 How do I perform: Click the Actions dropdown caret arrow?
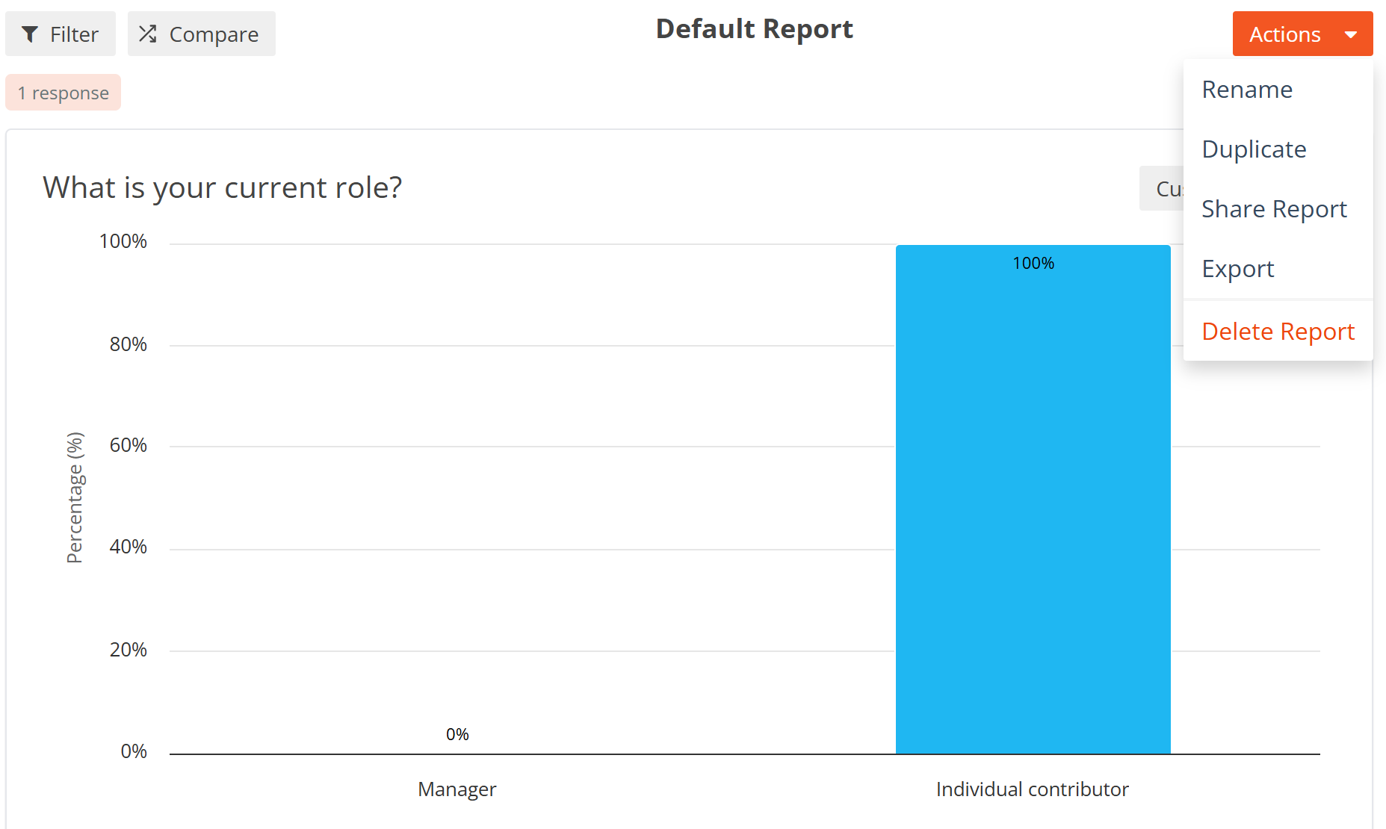[1351, 34]
